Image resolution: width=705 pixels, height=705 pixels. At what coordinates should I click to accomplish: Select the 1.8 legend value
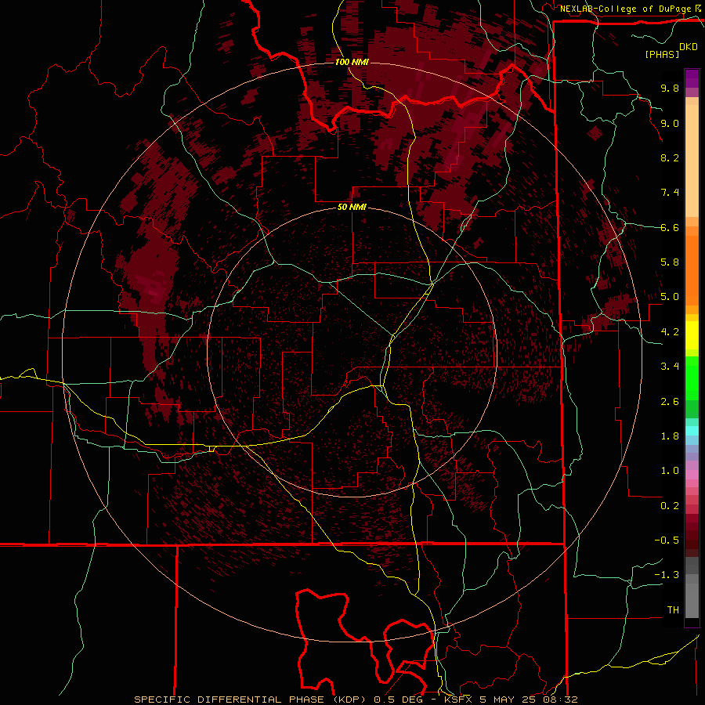(670, 436)
